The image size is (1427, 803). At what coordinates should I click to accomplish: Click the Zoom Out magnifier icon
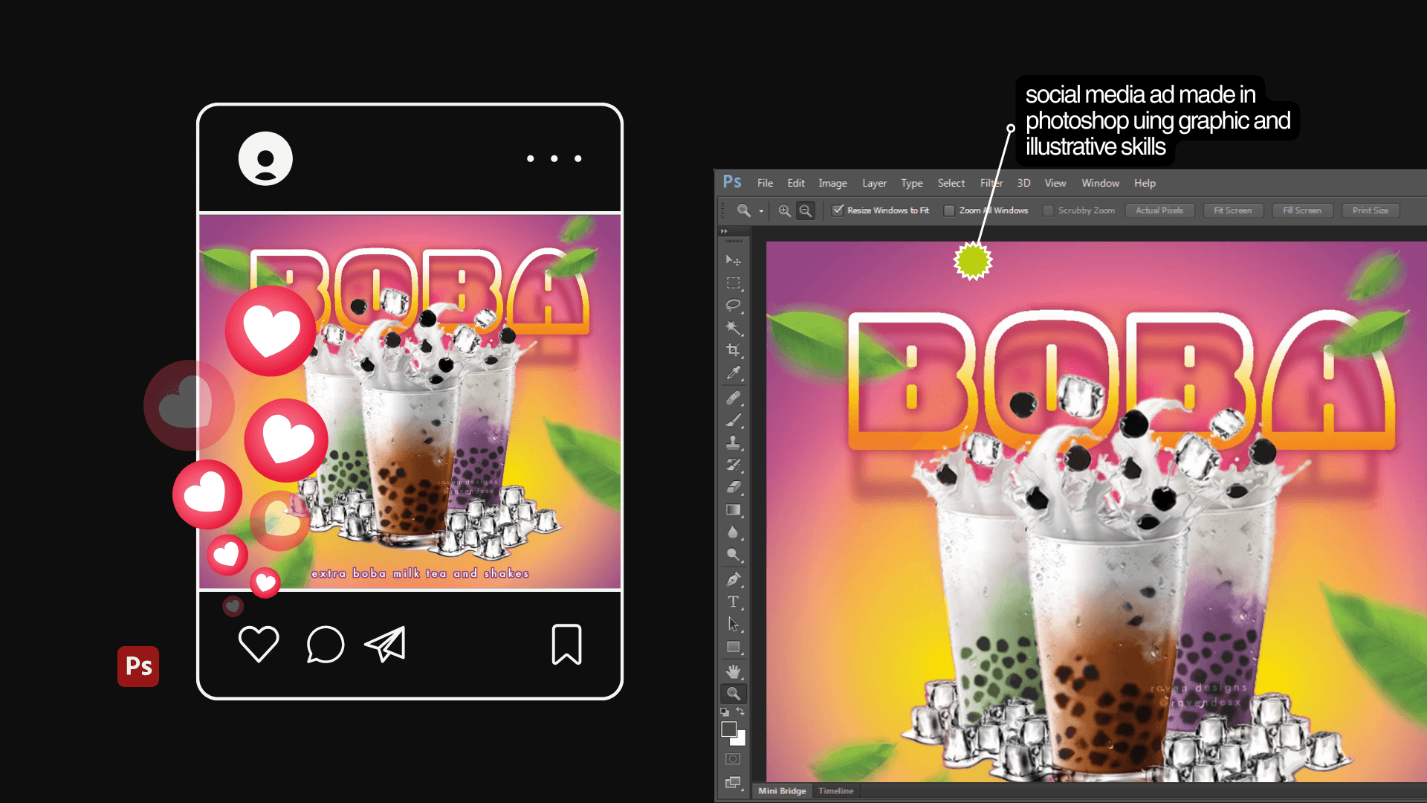806,211
